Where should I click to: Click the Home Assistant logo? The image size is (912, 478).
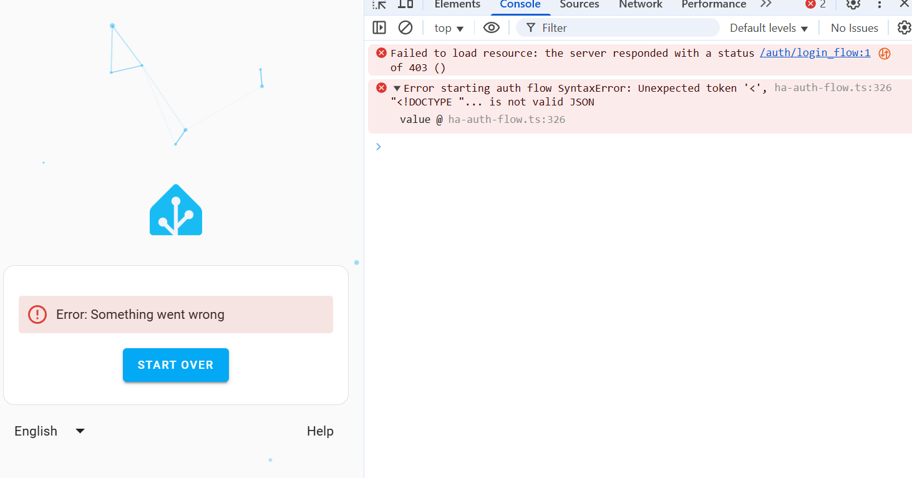pyautogui.click(x=175, y=210)
